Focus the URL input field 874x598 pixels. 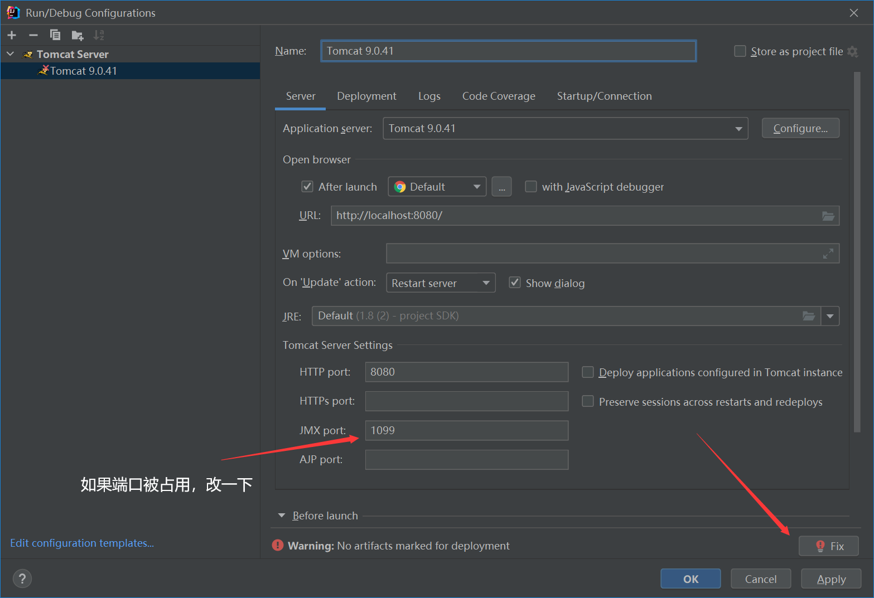point(585,216)
